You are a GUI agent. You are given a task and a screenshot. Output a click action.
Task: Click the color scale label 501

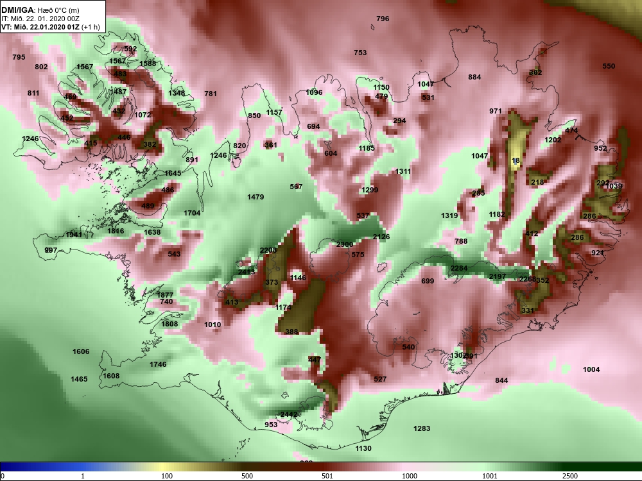point(327,476)
